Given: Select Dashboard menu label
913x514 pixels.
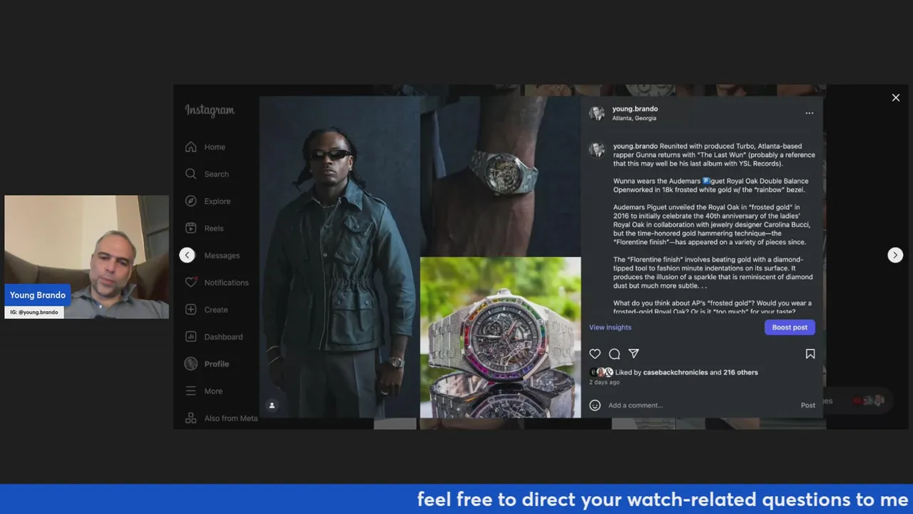Looking at the screenshot, I should tap(223, 337).
